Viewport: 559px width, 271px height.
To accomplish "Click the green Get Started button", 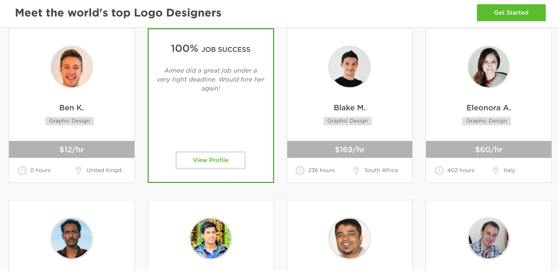I will coord(511,13).
